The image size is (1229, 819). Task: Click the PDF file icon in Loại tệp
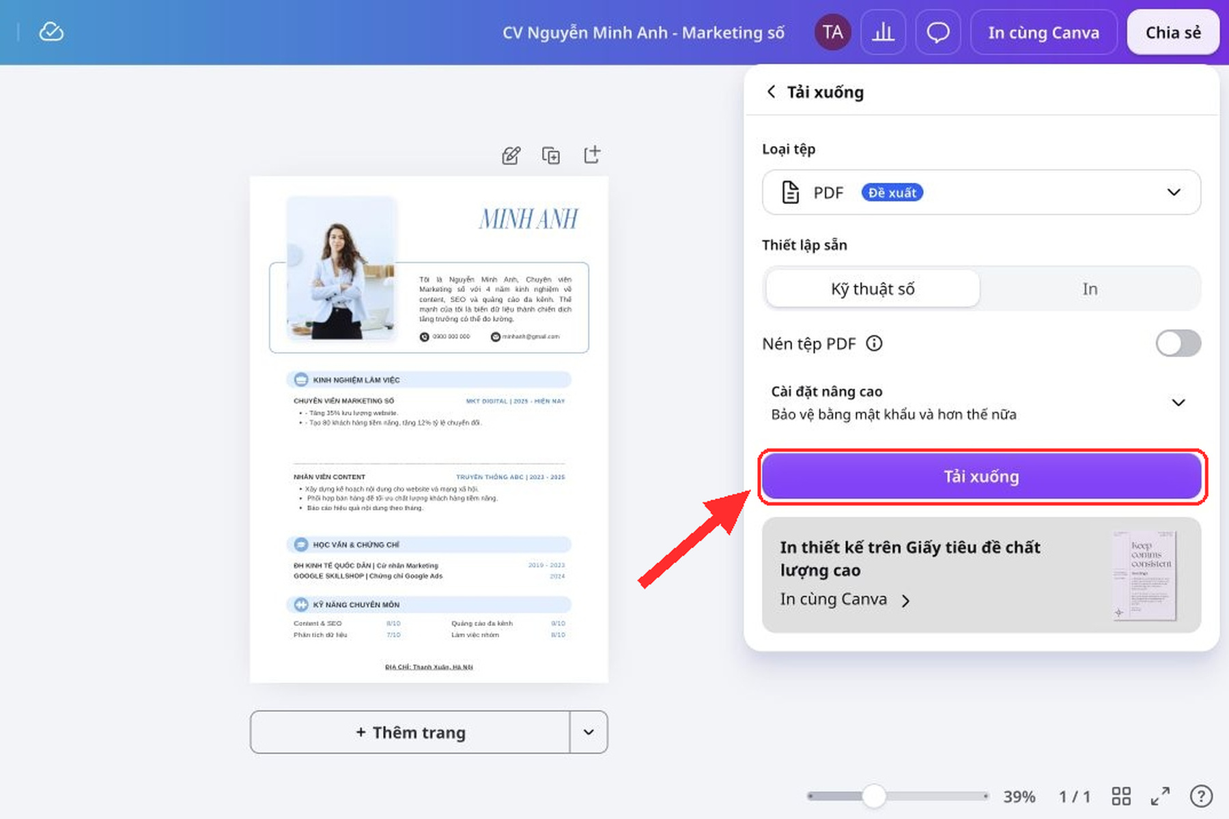tap(790, 192)
